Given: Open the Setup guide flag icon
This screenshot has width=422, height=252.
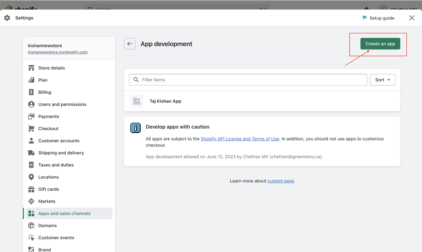Looking at the screenshot, I should (x=365, y=18).
